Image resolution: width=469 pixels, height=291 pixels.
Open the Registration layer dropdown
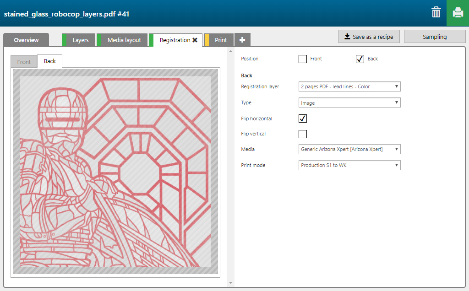coord(349,86)
